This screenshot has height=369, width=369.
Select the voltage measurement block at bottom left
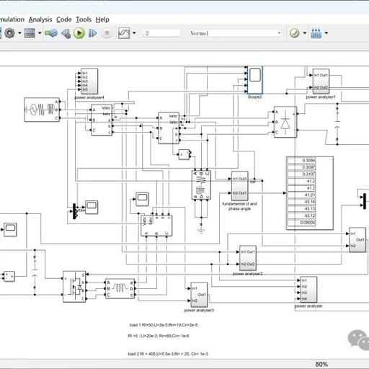point(9,277)
